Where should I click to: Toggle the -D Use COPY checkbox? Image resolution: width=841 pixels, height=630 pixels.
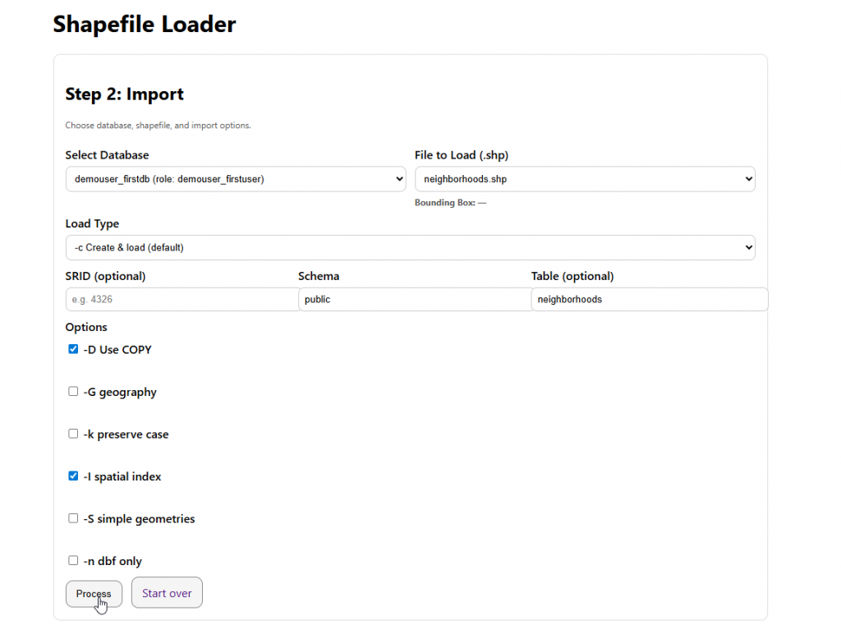(73, 349)
